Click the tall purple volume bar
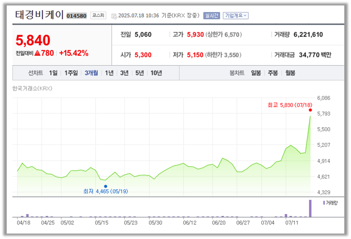The height and width of the screenshot is (239, 351). tap(310, 208)
